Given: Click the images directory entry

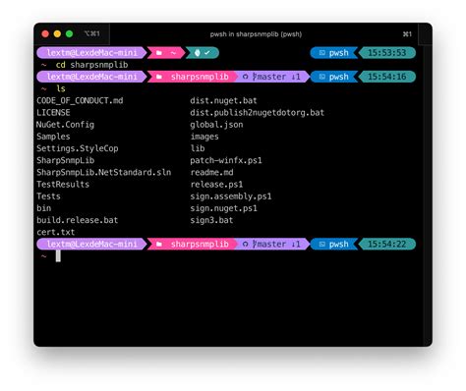Looking at the screenshot, I should pos(204,137).
